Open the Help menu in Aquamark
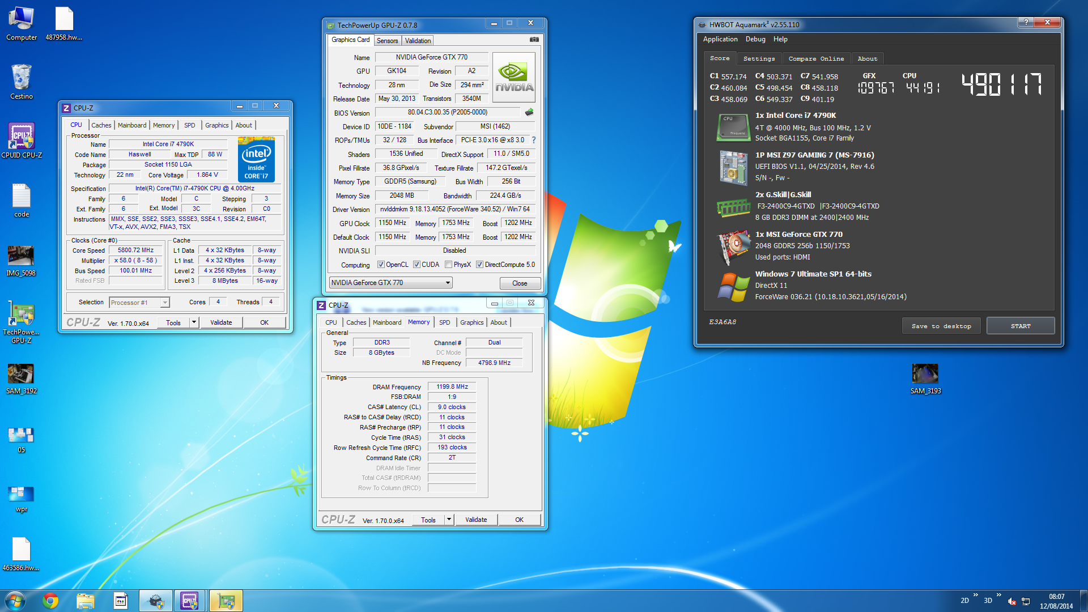 tap(780, 39)
